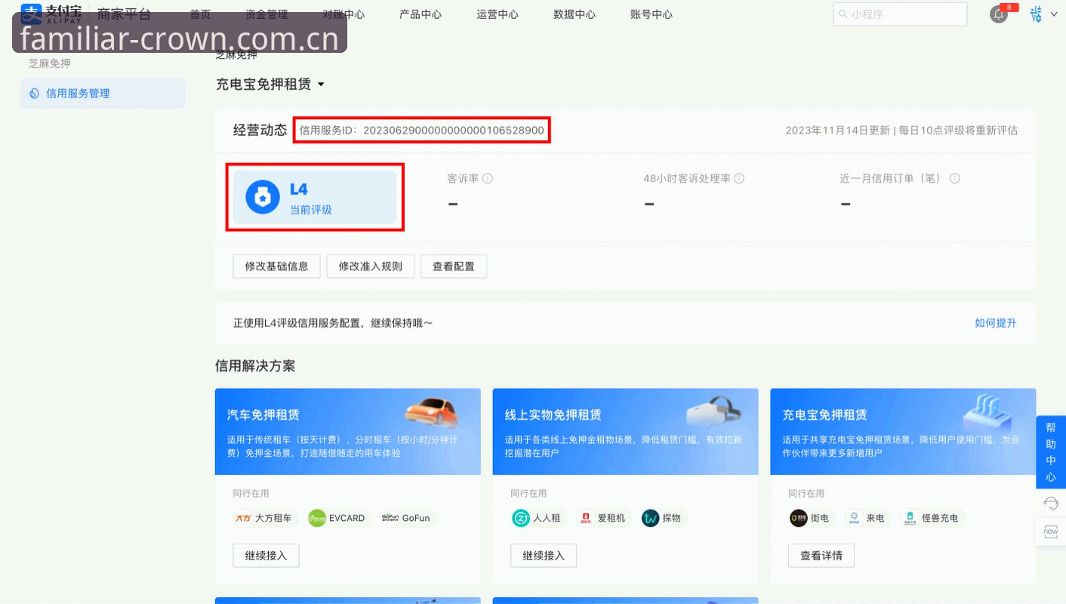Click the 'new' feature icon on right rail
Viewport: 1066px width, 604px height.
(x=1051, y=531)
